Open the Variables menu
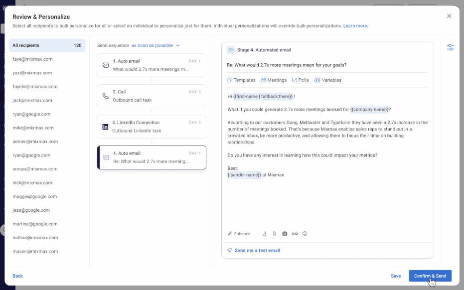The width and height of the screenshot is (464, 290). pos(327,80)
